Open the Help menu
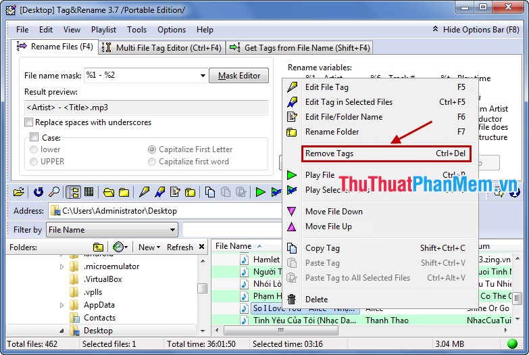 click(x=205, y=30)
